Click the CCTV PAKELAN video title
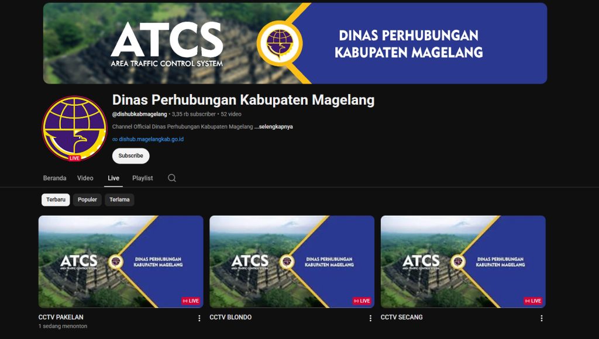The height and width of the screenshot is (339, 599). [61, 317]
